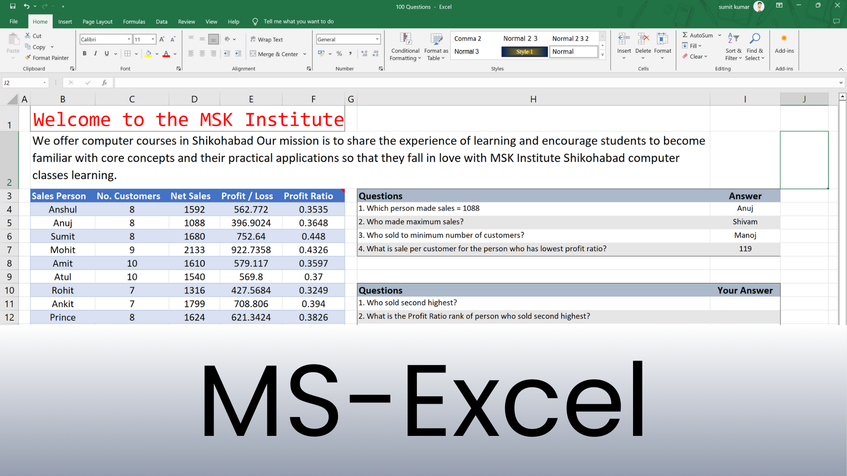The height and width of the screenshot is (476, 847).
Task: Toggle Underline formatting
Action: pyautogui.click(x=106, y=54)
